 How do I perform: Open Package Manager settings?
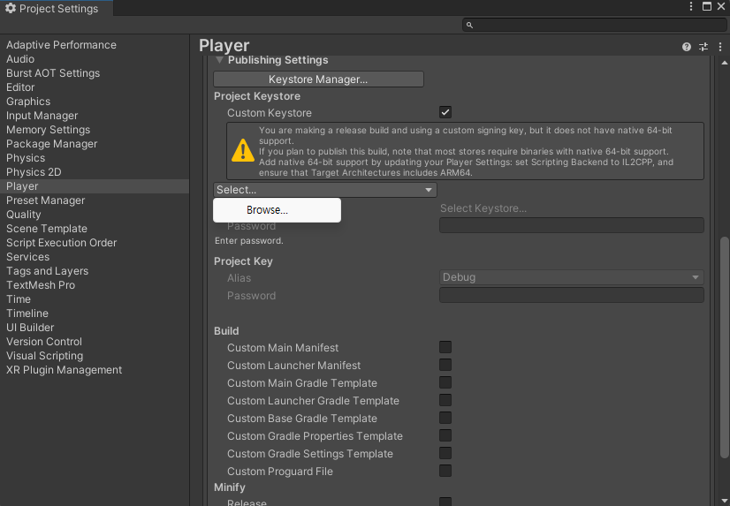click(x=51, y=144)
